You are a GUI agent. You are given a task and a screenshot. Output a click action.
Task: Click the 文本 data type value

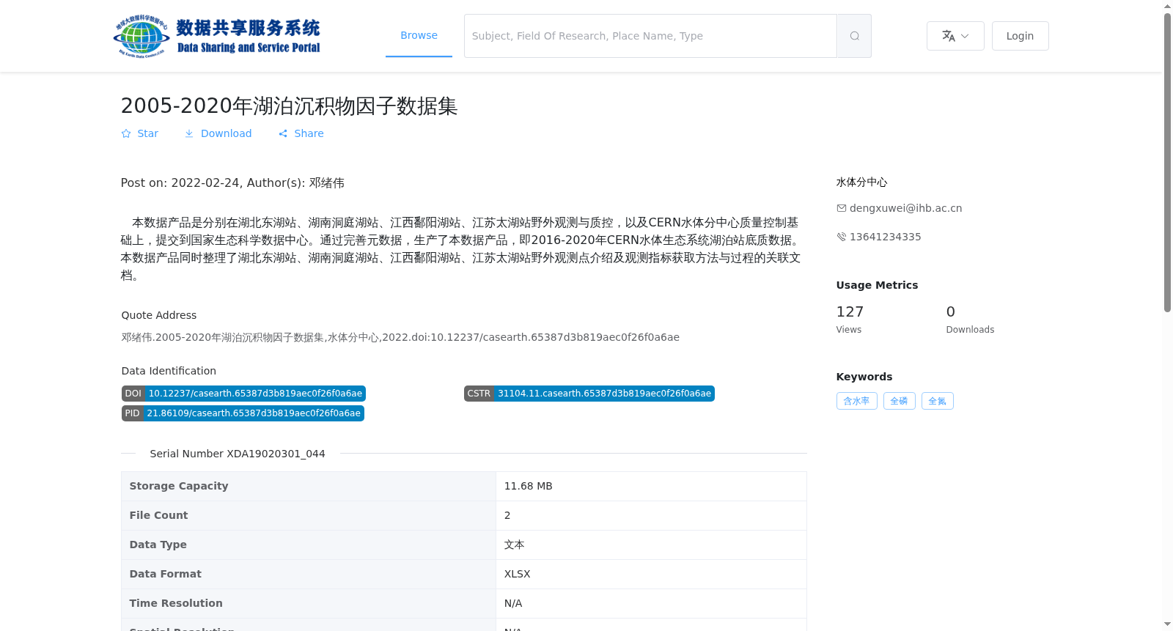[x=514, y=545]
